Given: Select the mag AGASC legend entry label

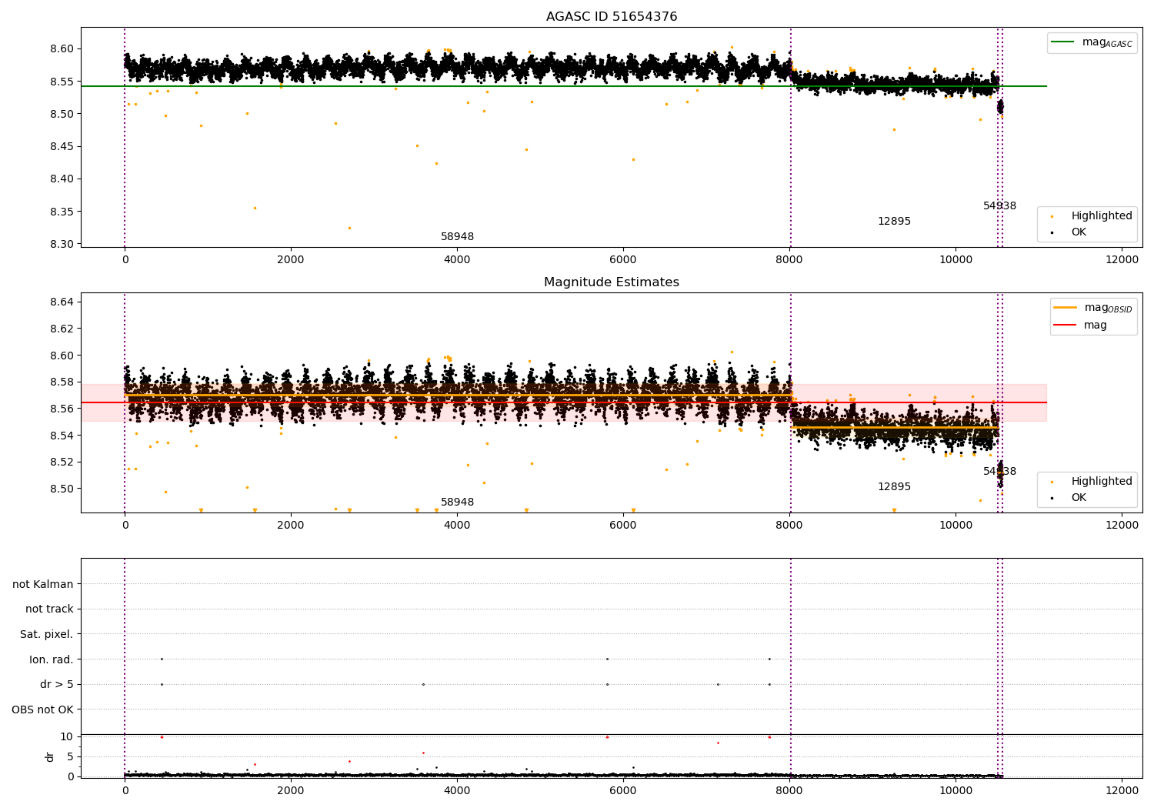Looking at the screenshot, I should [x=1107, y=43].
